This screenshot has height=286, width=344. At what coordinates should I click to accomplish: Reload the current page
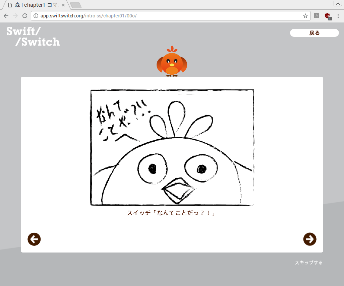click(x=25, y=16)
